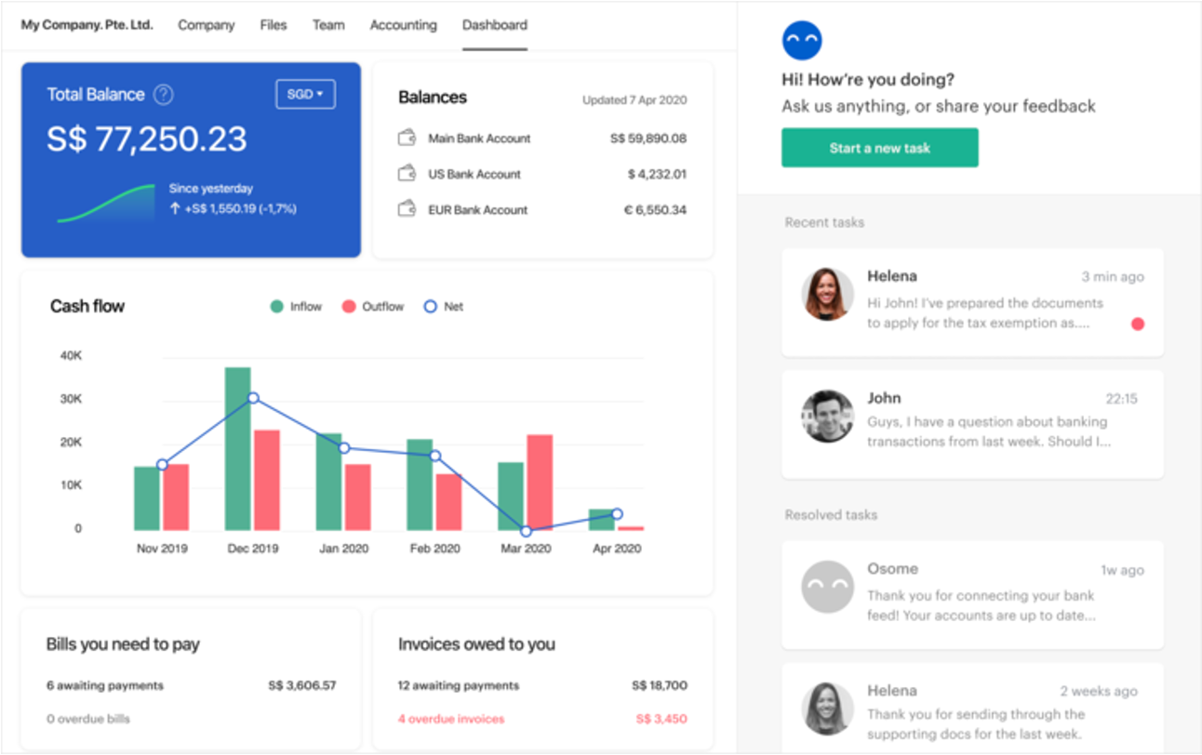Open John's banking transactions task card
Screen dimensions: 1202x755
pyautogui.click(x=972, y=424)
